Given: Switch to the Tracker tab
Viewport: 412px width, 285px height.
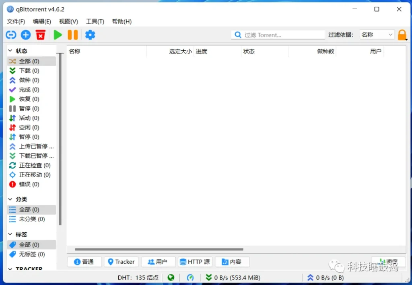Looking at the screenshot, I should (x=121, y=262).
